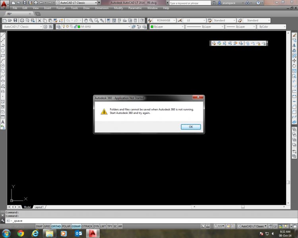Close the Autodesk 360 warning dialog
This screenshot has height=238, width=298.
[x=198, y=97]
